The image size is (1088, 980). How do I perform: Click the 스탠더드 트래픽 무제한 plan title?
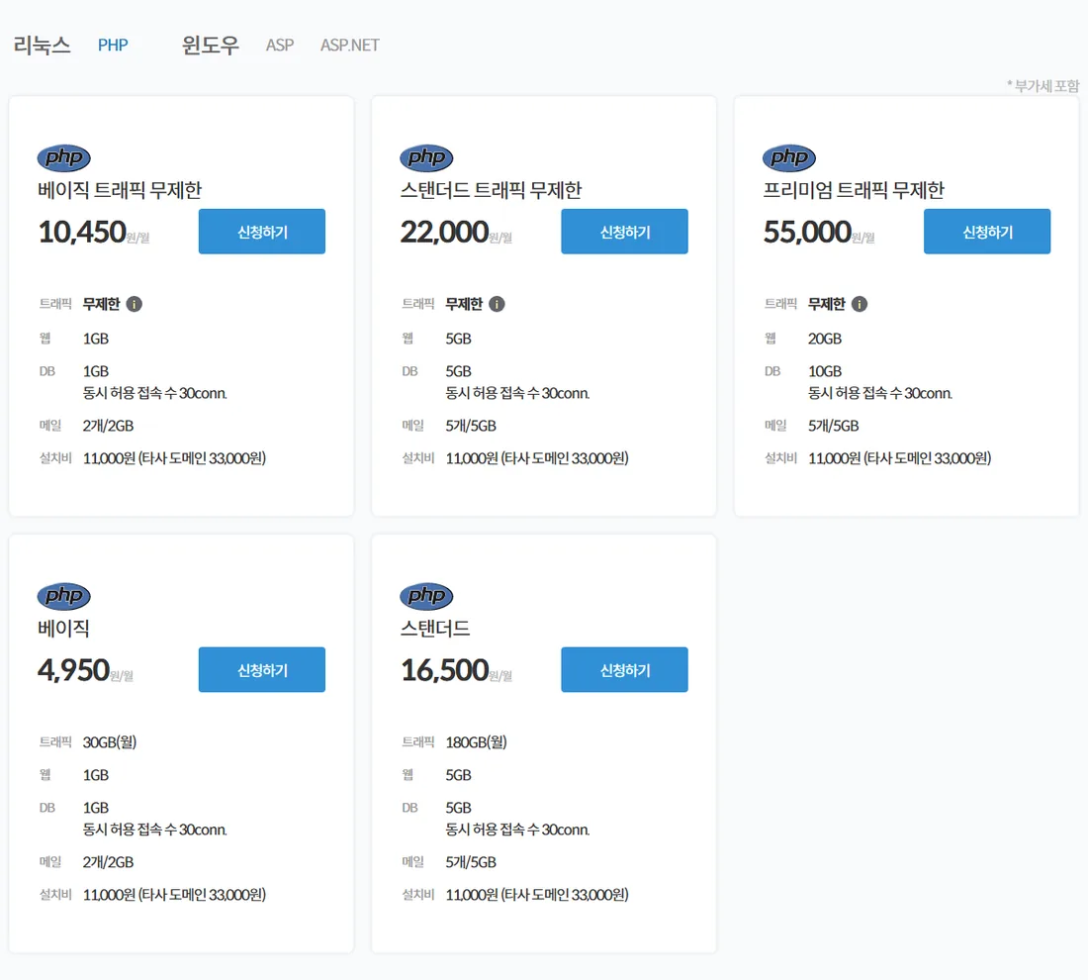pos(492,190)
